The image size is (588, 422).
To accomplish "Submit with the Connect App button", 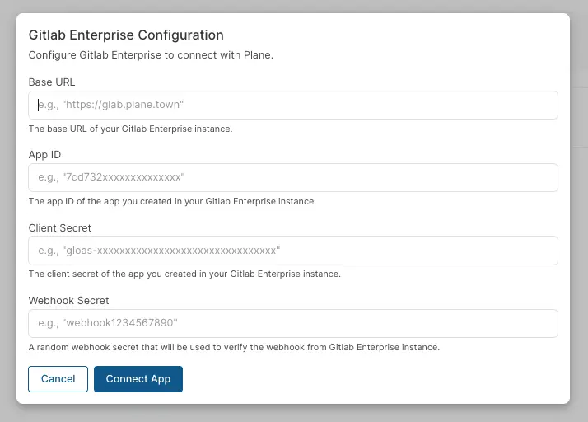I will [x=138, y=379].
